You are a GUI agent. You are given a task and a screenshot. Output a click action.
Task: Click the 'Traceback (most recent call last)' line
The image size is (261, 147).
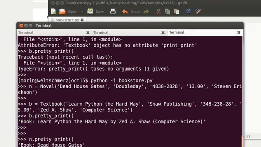point(65,57)
